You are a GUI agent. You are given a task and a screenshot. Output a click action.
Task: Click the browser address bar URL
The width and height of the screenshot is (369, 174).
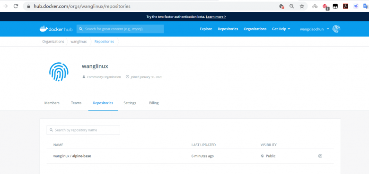82,7
